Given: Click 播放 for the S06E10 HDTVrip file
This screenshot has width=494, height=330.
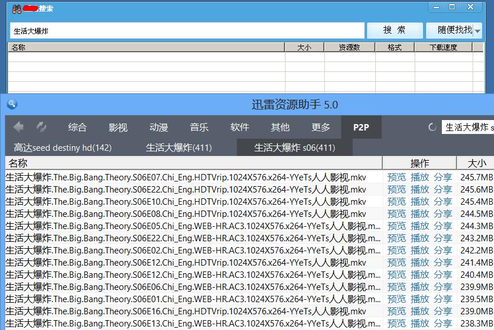Looking at the screenshot, I should (x=420, y=201).
